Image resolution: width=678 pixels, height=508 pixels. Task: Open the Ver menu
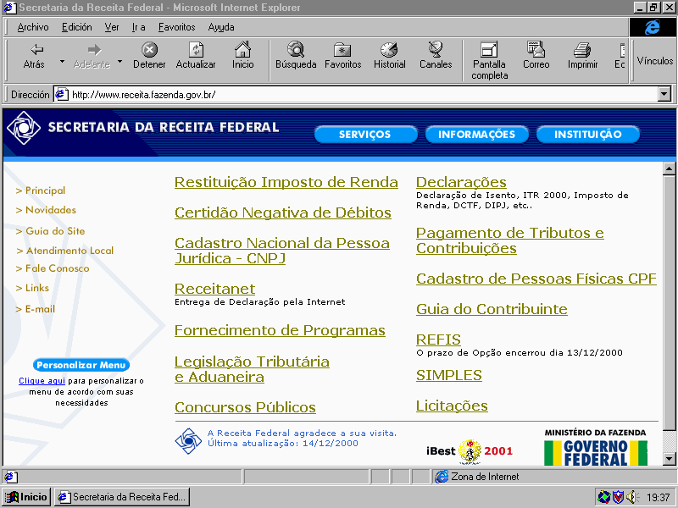(x=112, y=27)
